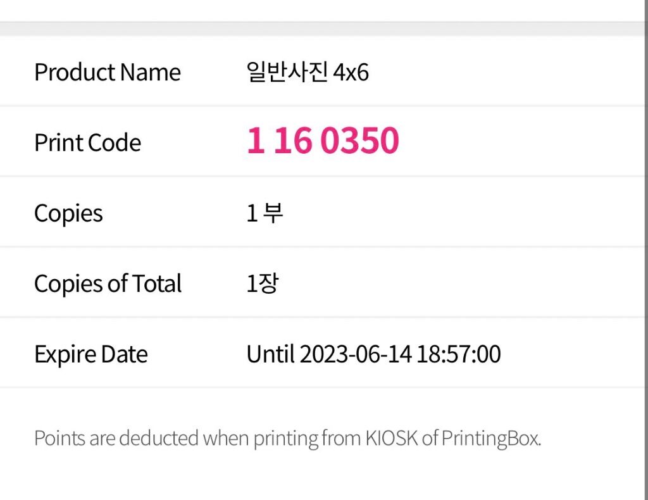This screenshot has width=648, height=500.
Task: Click the copies value 1 부
Action: (265, 213)
